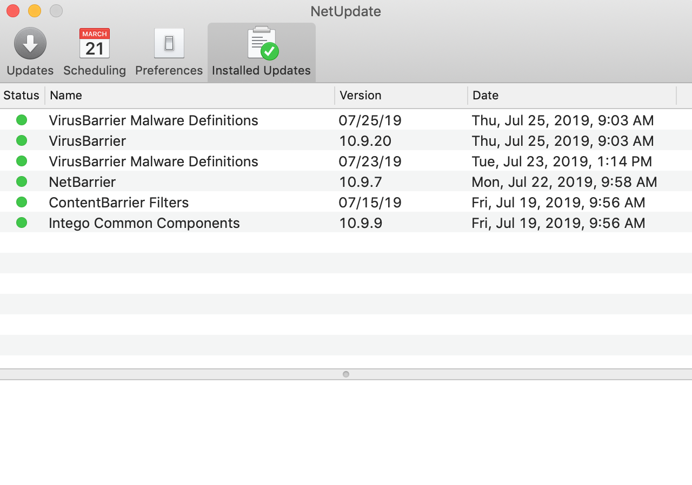
Task: Minimize the NetUpdate window
Action: (35, 11)
